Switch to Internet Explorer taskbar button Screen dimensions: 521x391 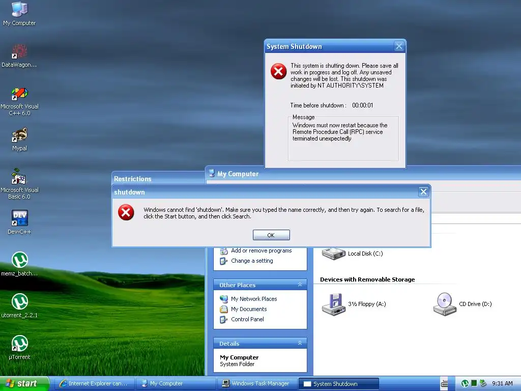click(x=95, y=384)
